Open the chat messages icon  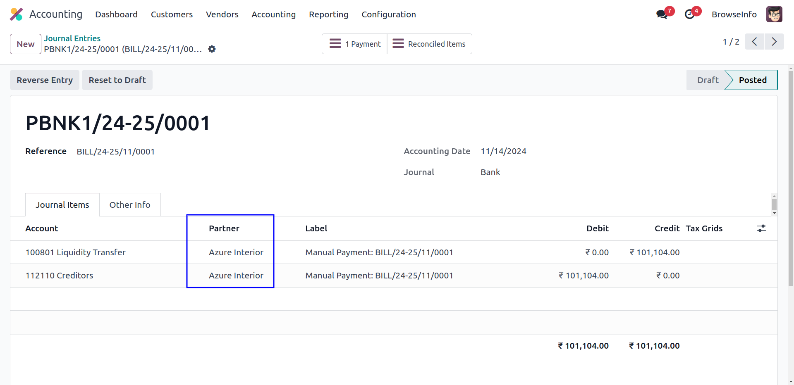(x=662, y=14)
